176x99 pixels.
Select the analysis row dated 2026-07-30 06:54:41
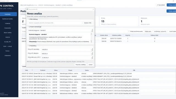coord(98,76)
